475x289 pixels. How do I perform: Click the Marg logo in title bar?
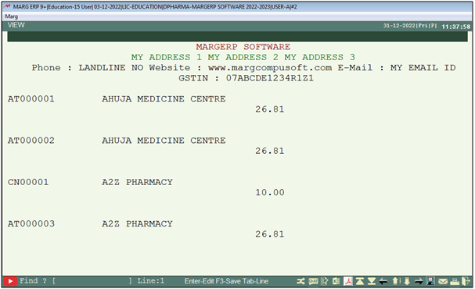[x=7, y=6]
